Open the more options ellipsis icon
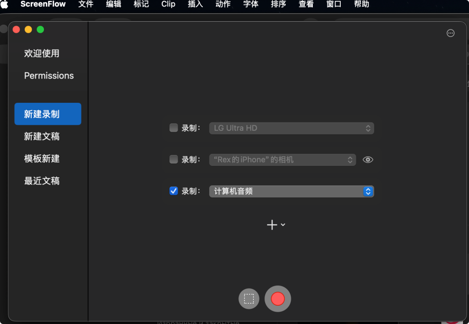This screenshot has width=469, height=324. coord(451,33)
